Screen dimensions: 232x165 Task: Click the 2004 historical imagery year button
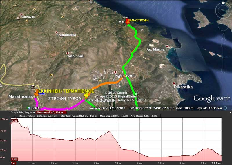click(x=36, y=108)
